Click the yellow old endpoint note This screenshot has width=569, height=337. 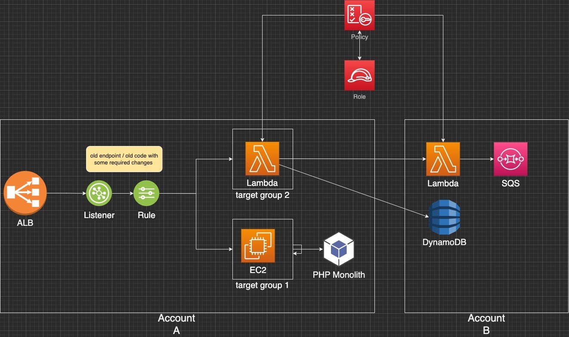[124, 159]
